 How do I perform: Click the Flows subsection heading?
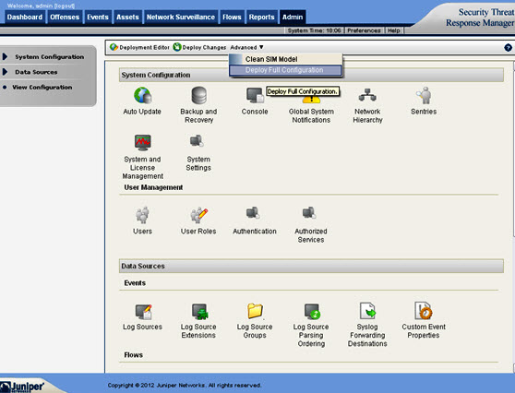pyautogui.click(x=133, y=355)
